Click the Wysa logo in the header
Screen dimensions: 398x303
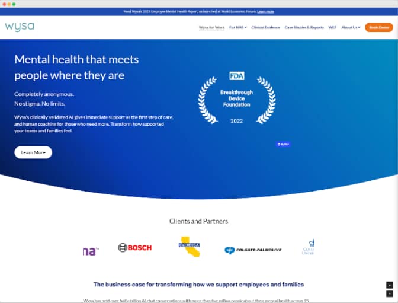tap(20, 27)
